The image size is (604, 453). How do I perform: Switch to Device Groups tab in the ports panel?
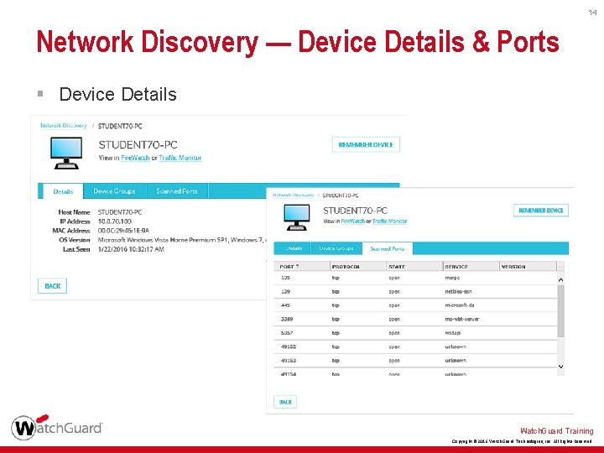click(336, 248)
